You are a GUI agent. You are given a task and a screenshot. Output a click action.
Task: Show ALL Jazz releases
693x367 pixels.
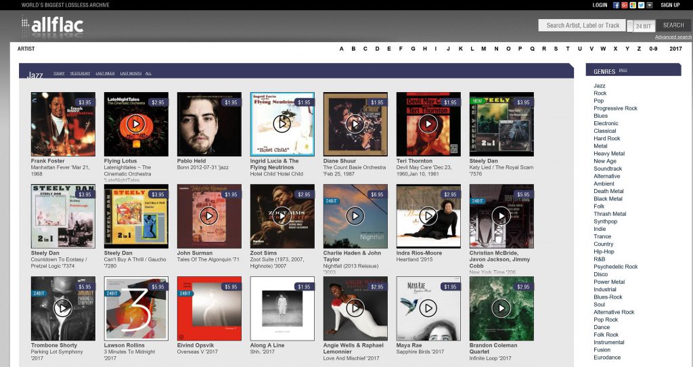click(x=148, y=73)
